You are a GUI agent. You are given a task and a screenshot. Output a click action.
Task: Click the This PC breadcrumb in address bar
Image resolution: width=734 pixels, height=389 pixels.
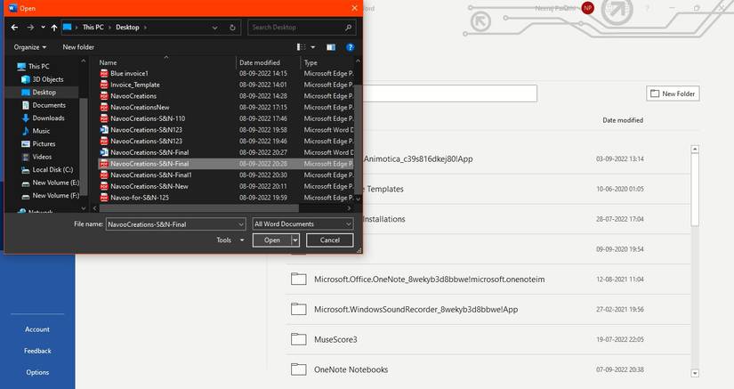(x=93, y=28)
